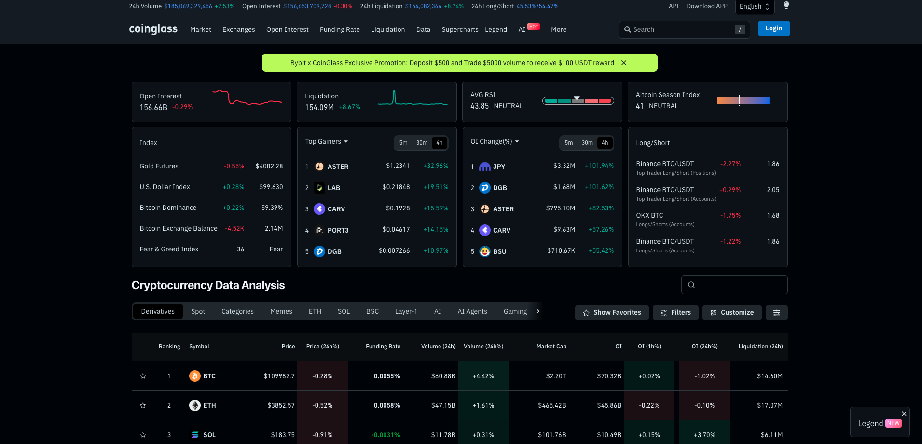Click the top Search input field
Viewport: 922px width, 444px height.
[684, 29]
